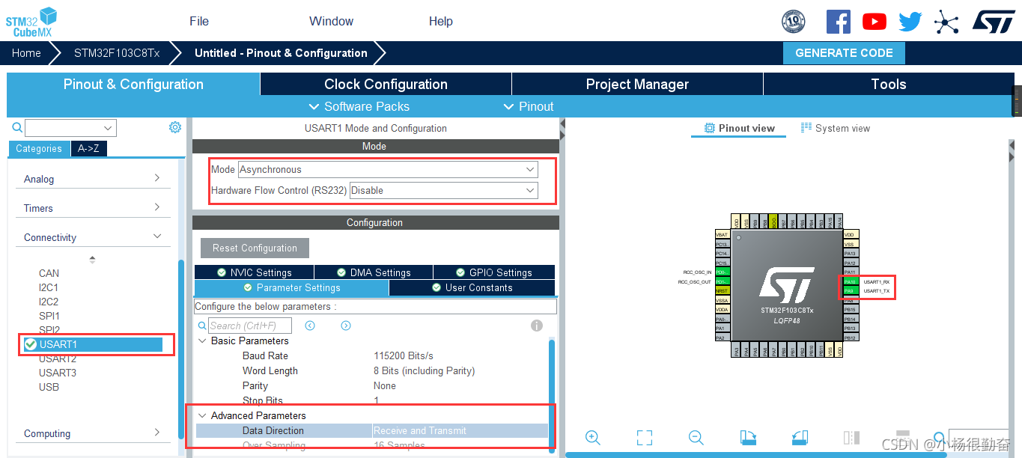1022x458 pixels.
Task: Open the Window menu
Action: coord(331,21)
